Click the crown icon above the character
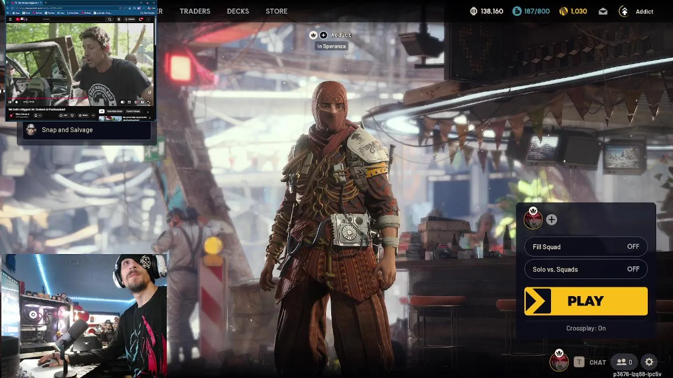This screenshot has width=673, height=378. click(x=313, y=35)
